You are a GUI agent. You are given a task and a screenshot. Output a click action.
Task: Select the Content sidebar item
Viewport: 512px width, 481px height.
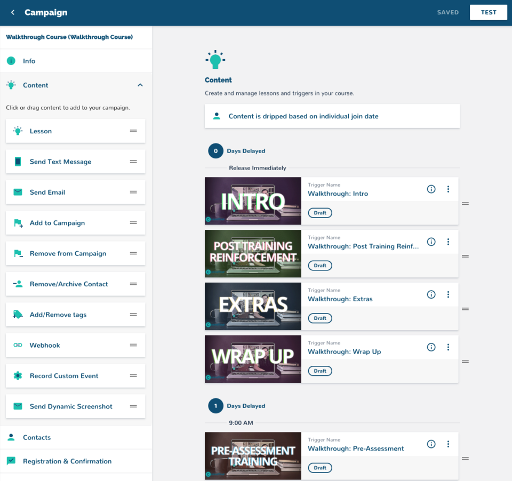coord(76,85)
